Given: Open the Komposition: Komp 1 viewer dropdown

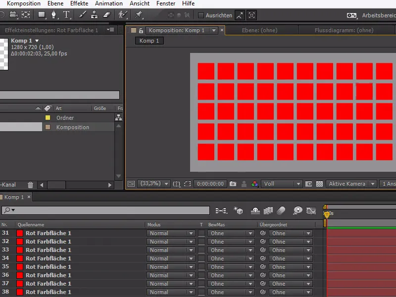Looking at the screenshot, I should coord(214,30).
